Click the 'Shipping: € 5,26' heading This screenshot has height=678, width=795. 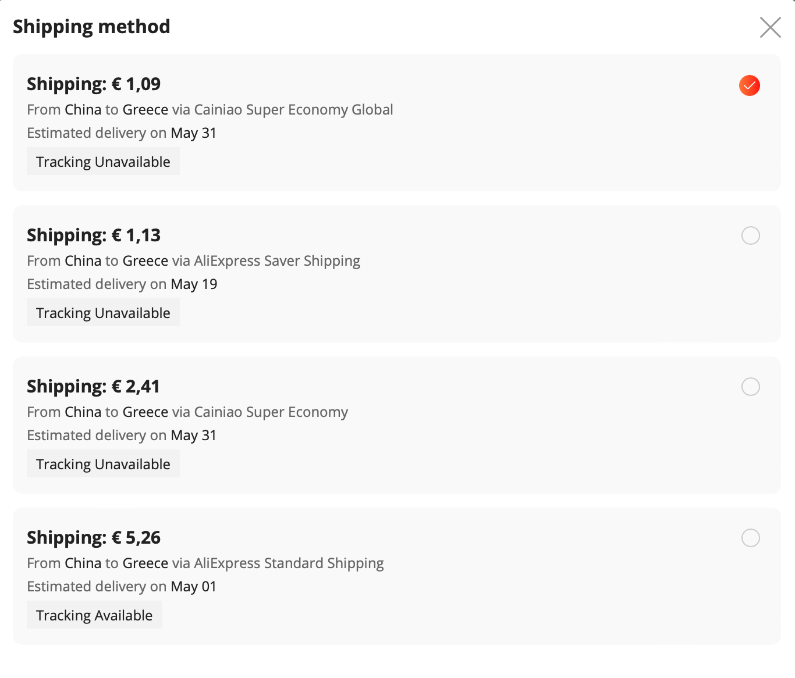point(94,538)
